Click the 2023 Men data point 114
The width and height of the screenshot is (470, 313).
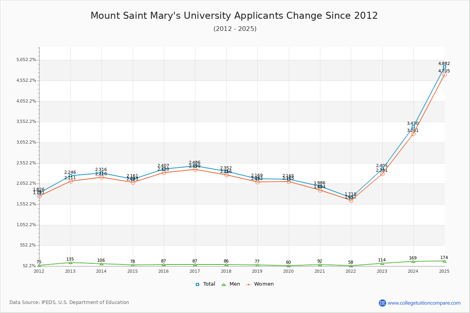pos(382,263)
